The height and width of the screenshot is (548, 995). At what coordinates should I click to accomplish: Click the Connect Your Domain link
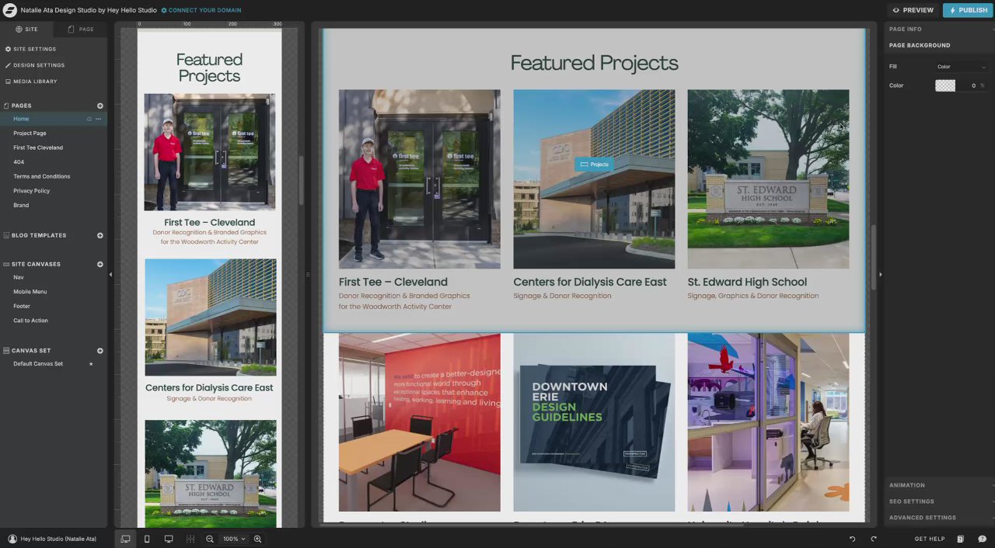(201, 10)
